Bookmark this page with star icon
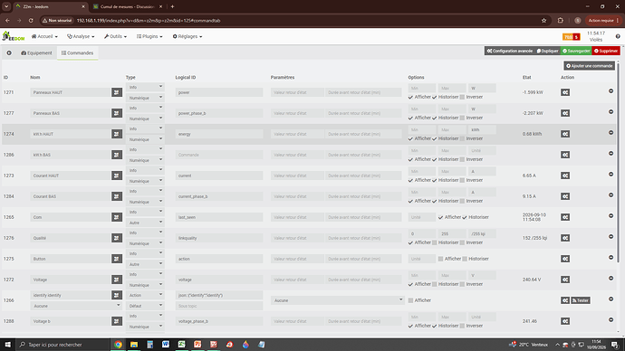This screenshot has width=625, height=351. pos(543,20)
